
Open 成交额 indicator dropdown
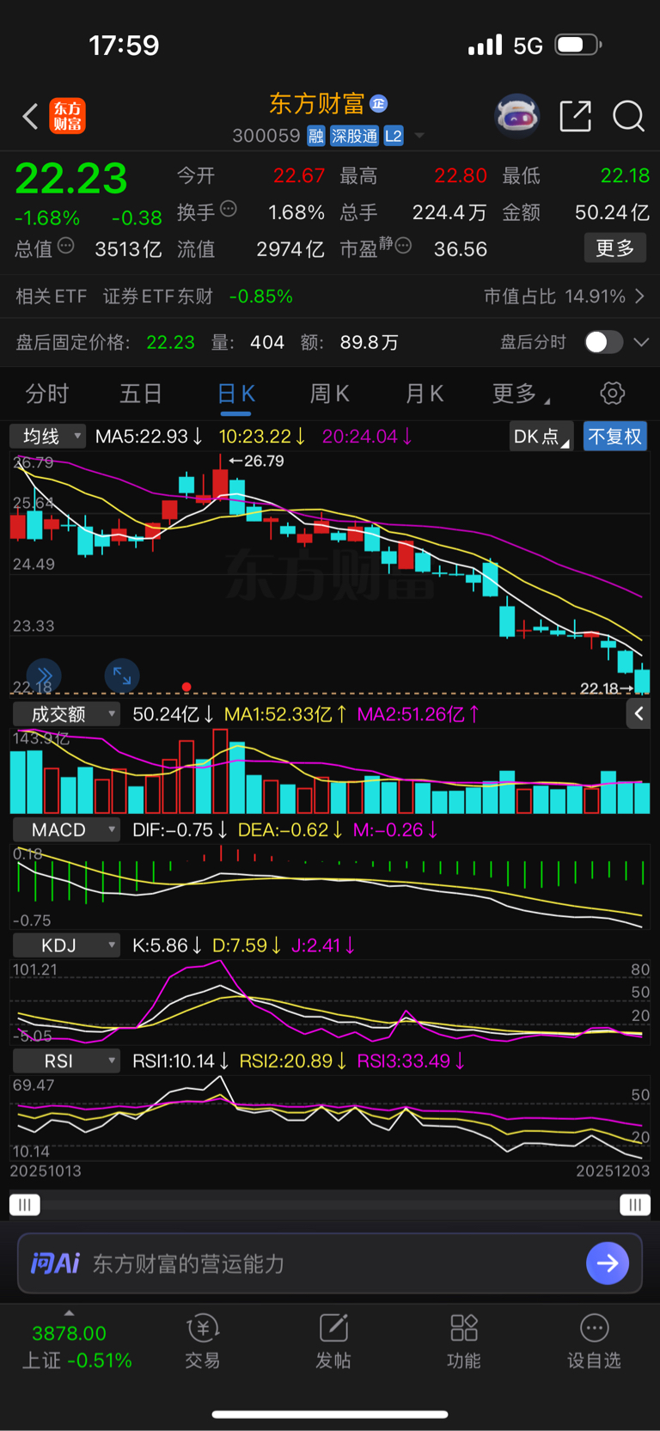click(x=66, y=714)
